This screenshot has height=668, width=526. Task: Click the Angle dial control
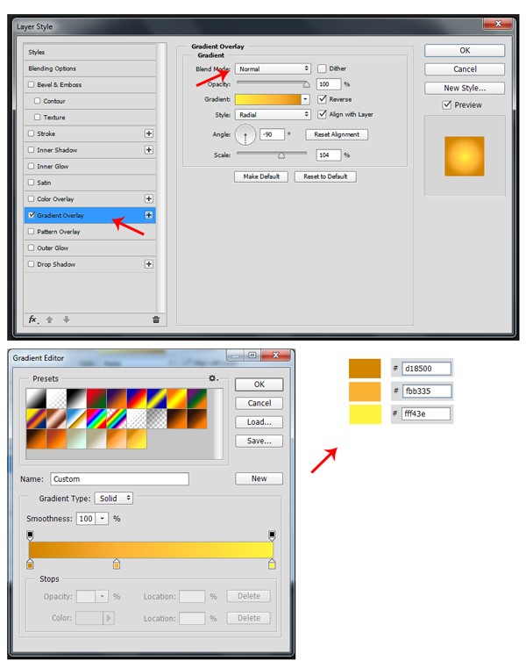[x=245, y=134]
